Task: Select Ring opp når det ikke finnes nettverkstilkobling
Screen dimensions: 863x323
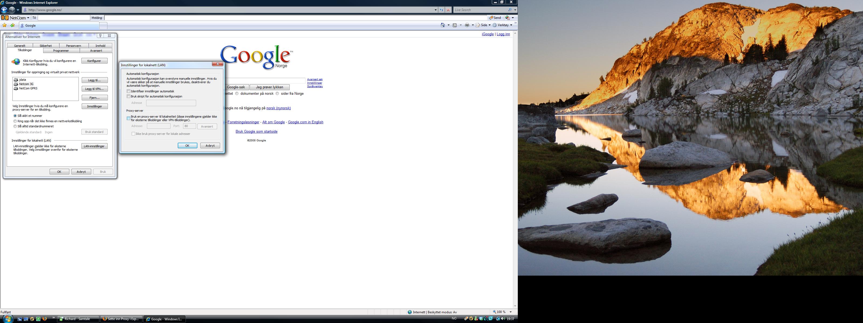Action: 15,121
